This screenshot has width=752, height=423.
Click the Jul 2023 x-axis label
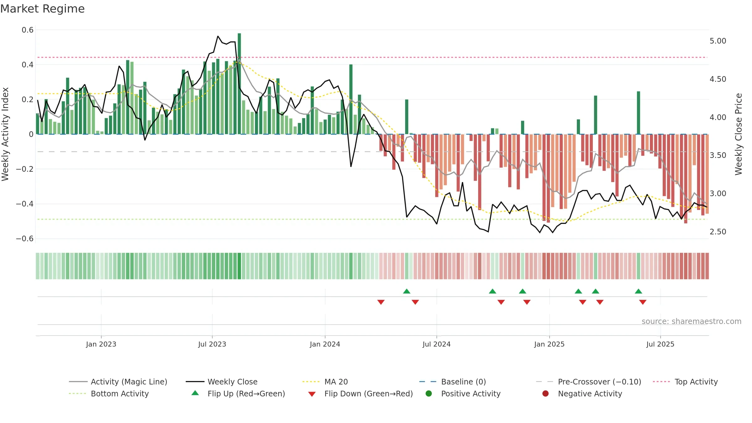pos(212,344)
